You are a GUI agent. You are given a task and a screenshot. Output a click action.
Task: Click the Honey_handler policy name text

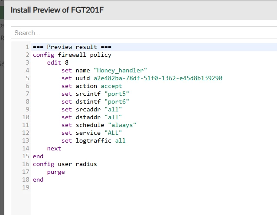coord(121,71)
